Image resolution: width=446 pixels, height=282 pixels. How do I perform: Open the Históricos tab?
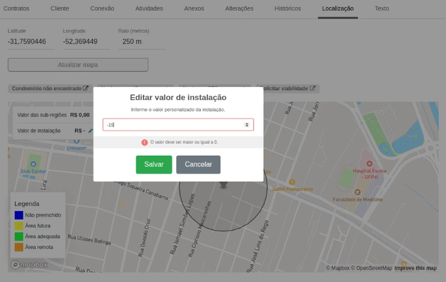[288, 8]
